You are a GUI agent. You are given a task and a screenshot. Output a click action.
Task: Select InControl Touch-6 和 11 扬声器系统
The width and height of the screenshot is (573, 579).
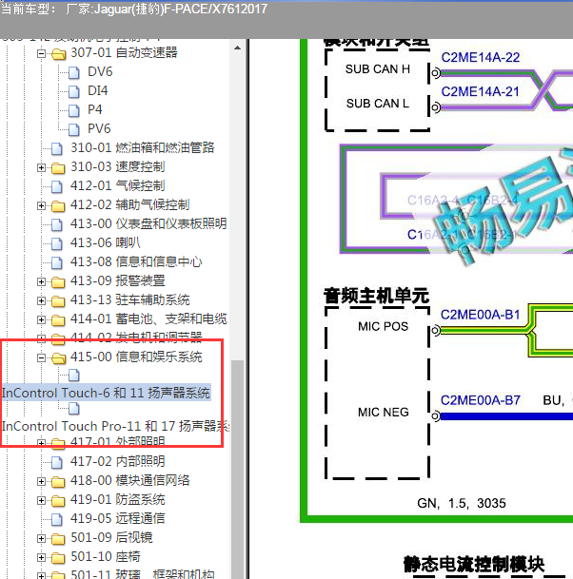pos(106,393)
